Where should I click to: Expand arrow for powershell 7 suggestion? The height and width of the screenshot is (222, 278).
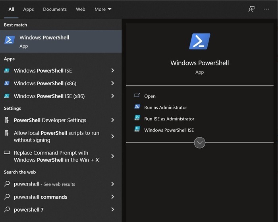(112, 209)
